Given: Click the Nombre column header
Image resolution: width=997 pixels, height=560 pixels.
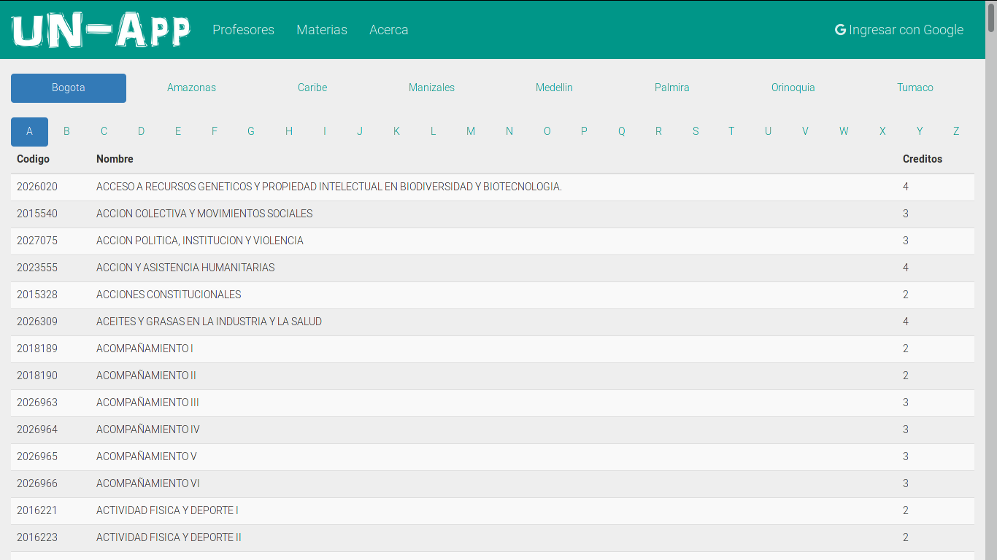Looking at the screenshot, I should [115, 159].
